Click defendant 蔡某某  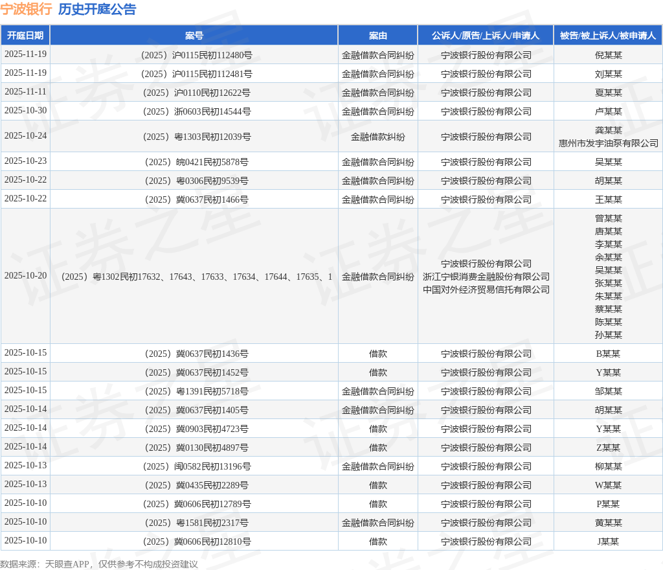(609, 309)
